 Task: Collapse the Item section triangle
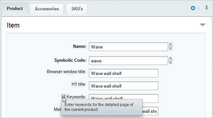click(x=203, y=25)
